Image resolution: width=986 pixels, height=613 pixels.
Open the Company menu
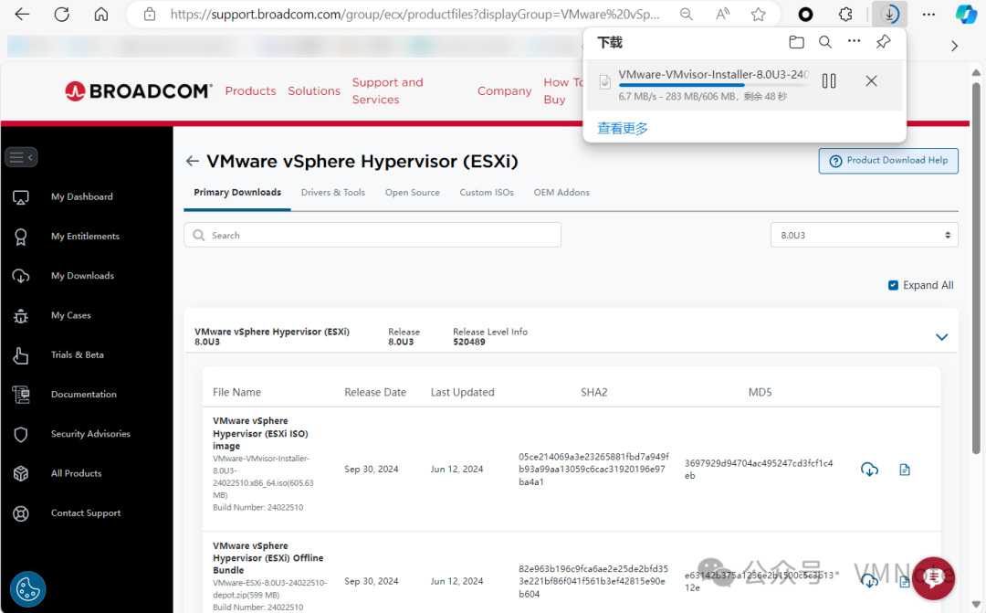tap(504, 90)
